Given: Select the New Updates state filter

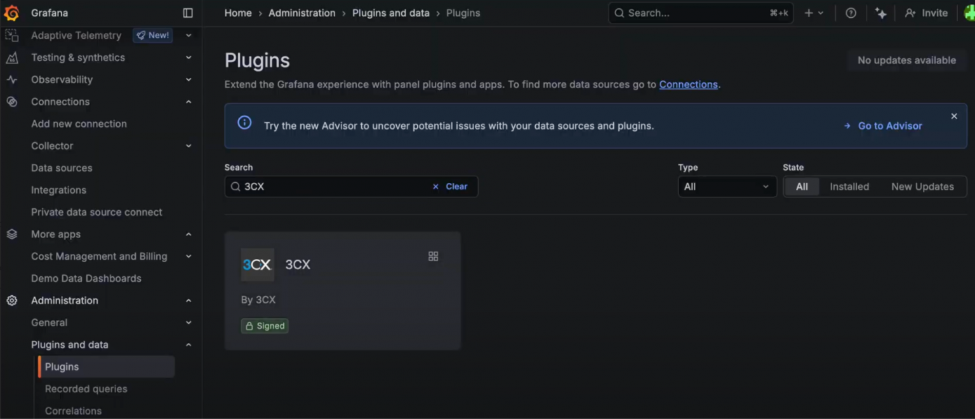Looking at the screenshot, I should coord(922,187).
